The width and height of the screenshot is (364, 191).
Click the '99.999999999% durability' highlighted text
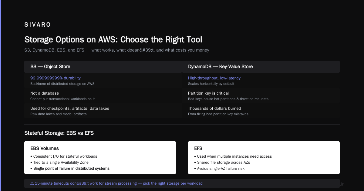(56, 78)
